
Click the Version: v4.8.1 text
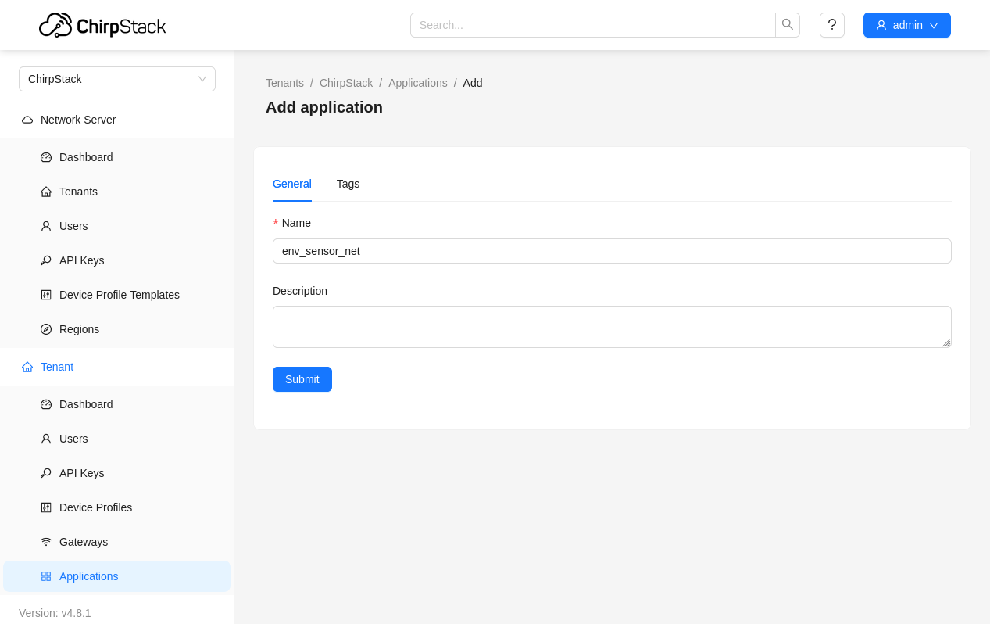(55, 613)
